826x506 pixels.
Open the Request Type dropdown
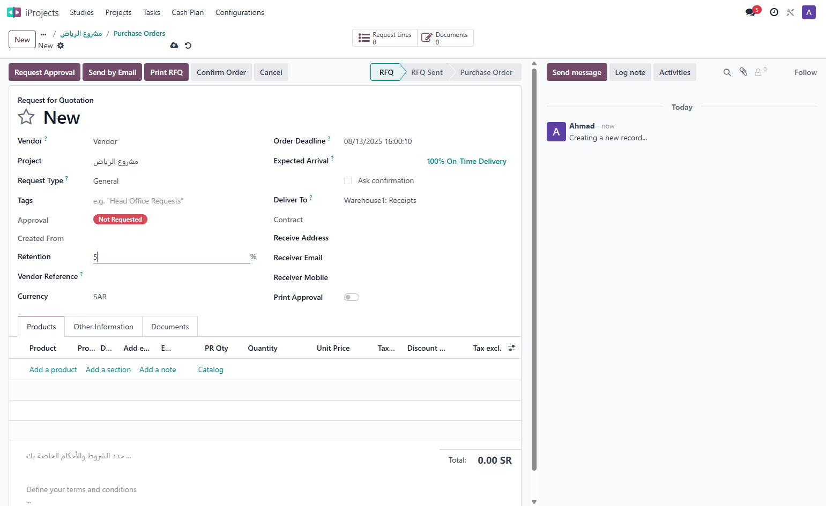tap(175, 181)
